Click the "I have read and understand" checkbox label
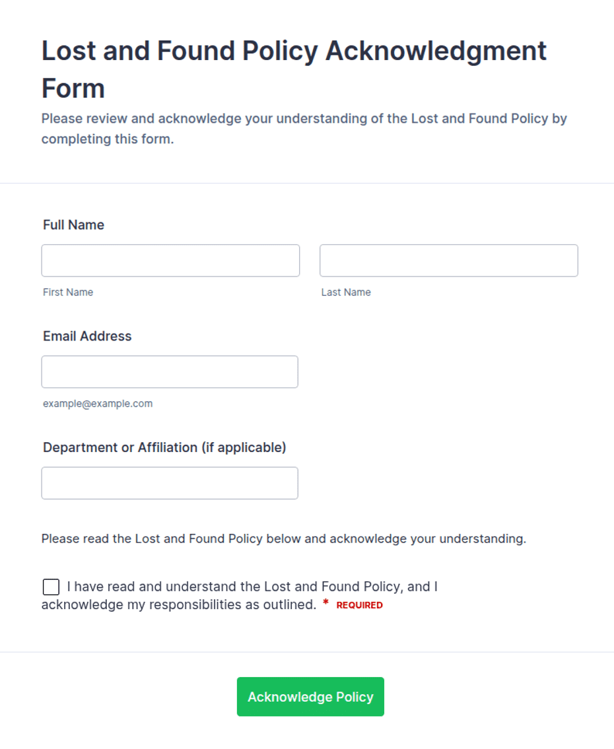The height and width of the screenshot is (749, 614). [x=240, y=595]
